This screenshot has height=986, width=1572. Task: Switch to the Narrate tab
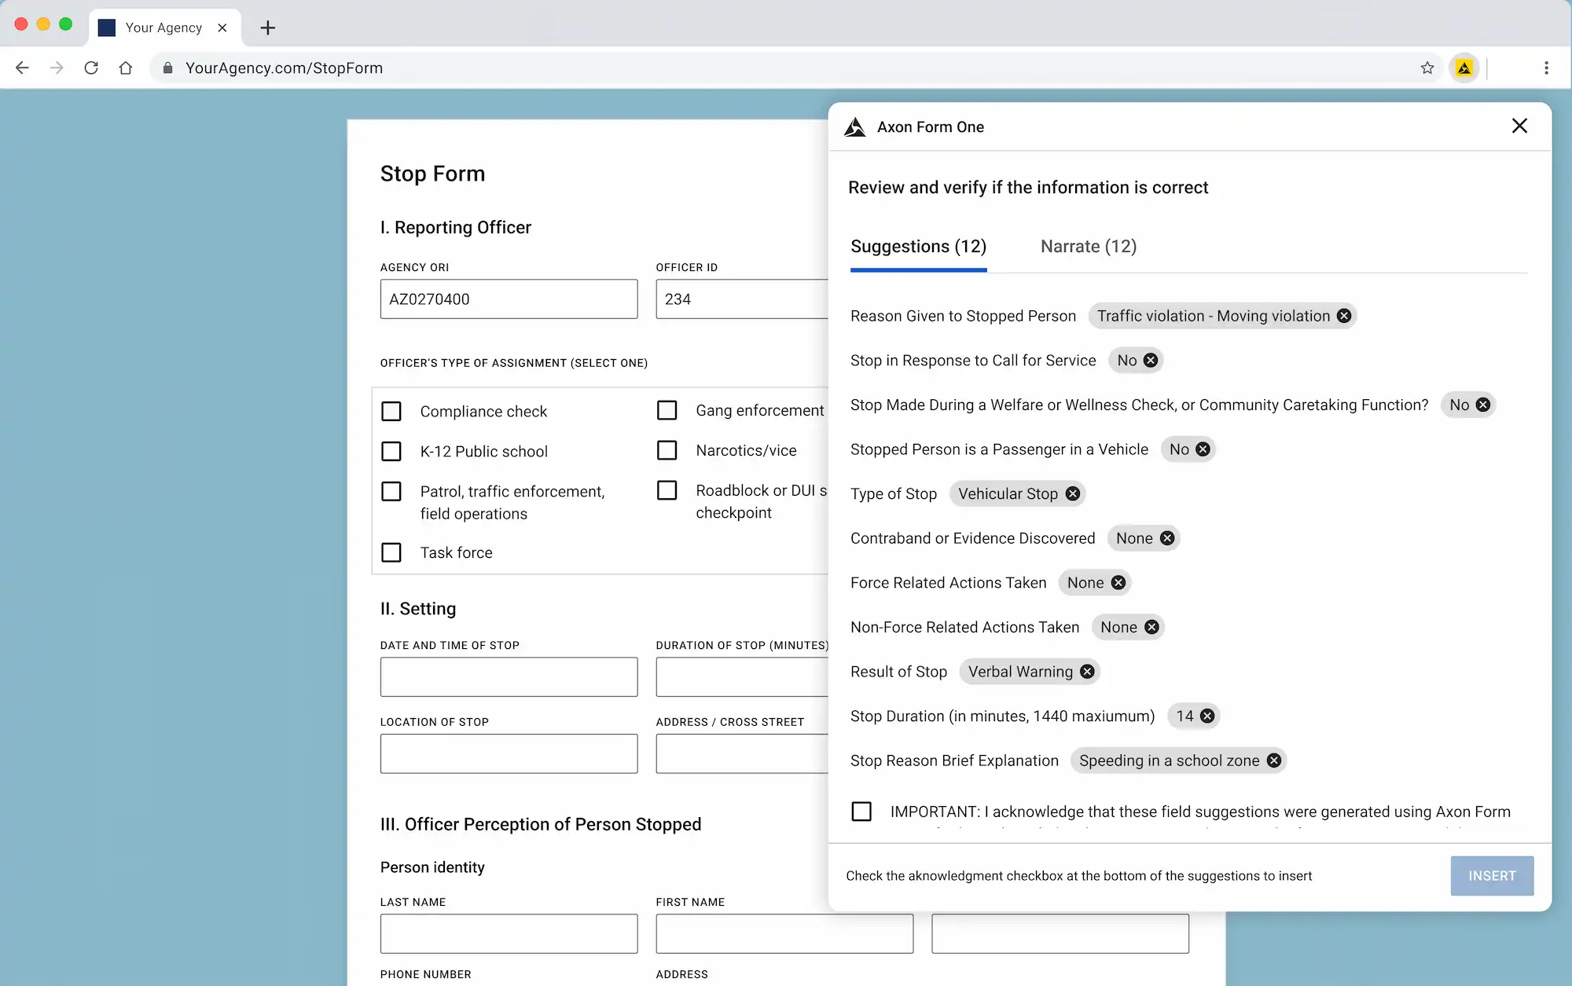click(1088, 246)
